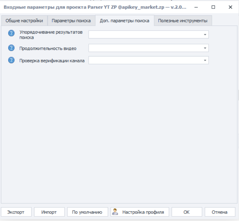239x221 pixels.
Task: Click help icon for Проверка верификации канала
Action: coord(11,60)
